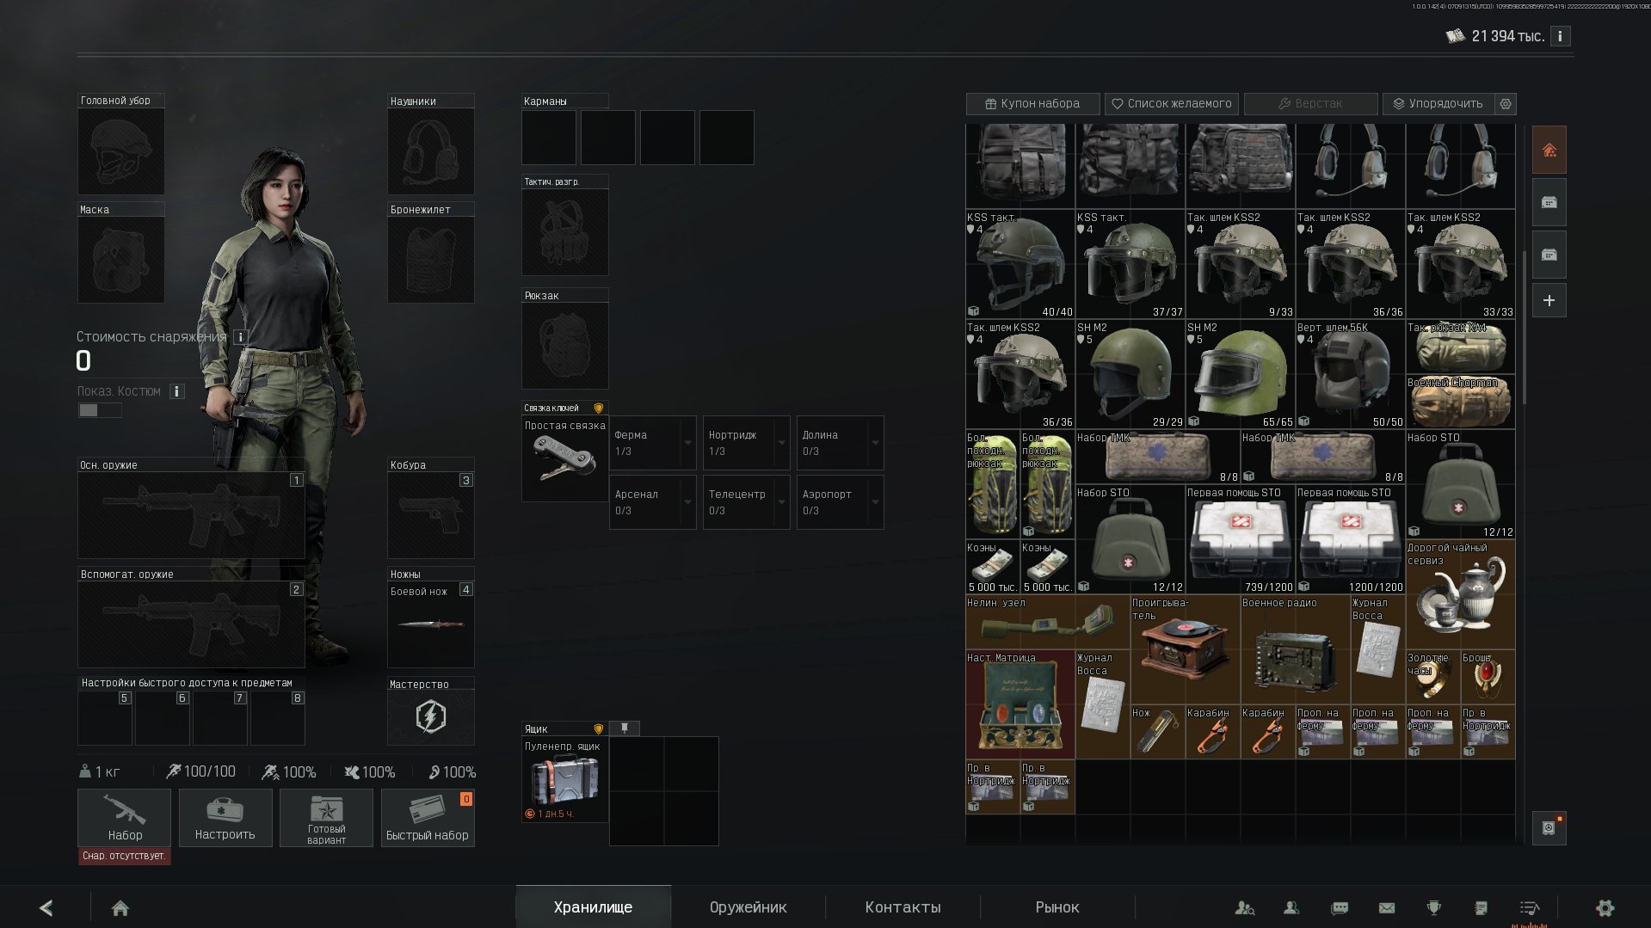Add a new storage container with plus
This screenshot has height=928, width=1651.
1549,301
